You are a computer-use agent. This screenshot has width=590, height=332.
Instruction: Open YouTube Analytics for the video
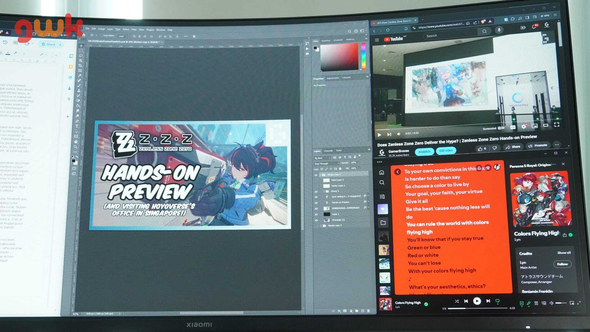[424, 152]
